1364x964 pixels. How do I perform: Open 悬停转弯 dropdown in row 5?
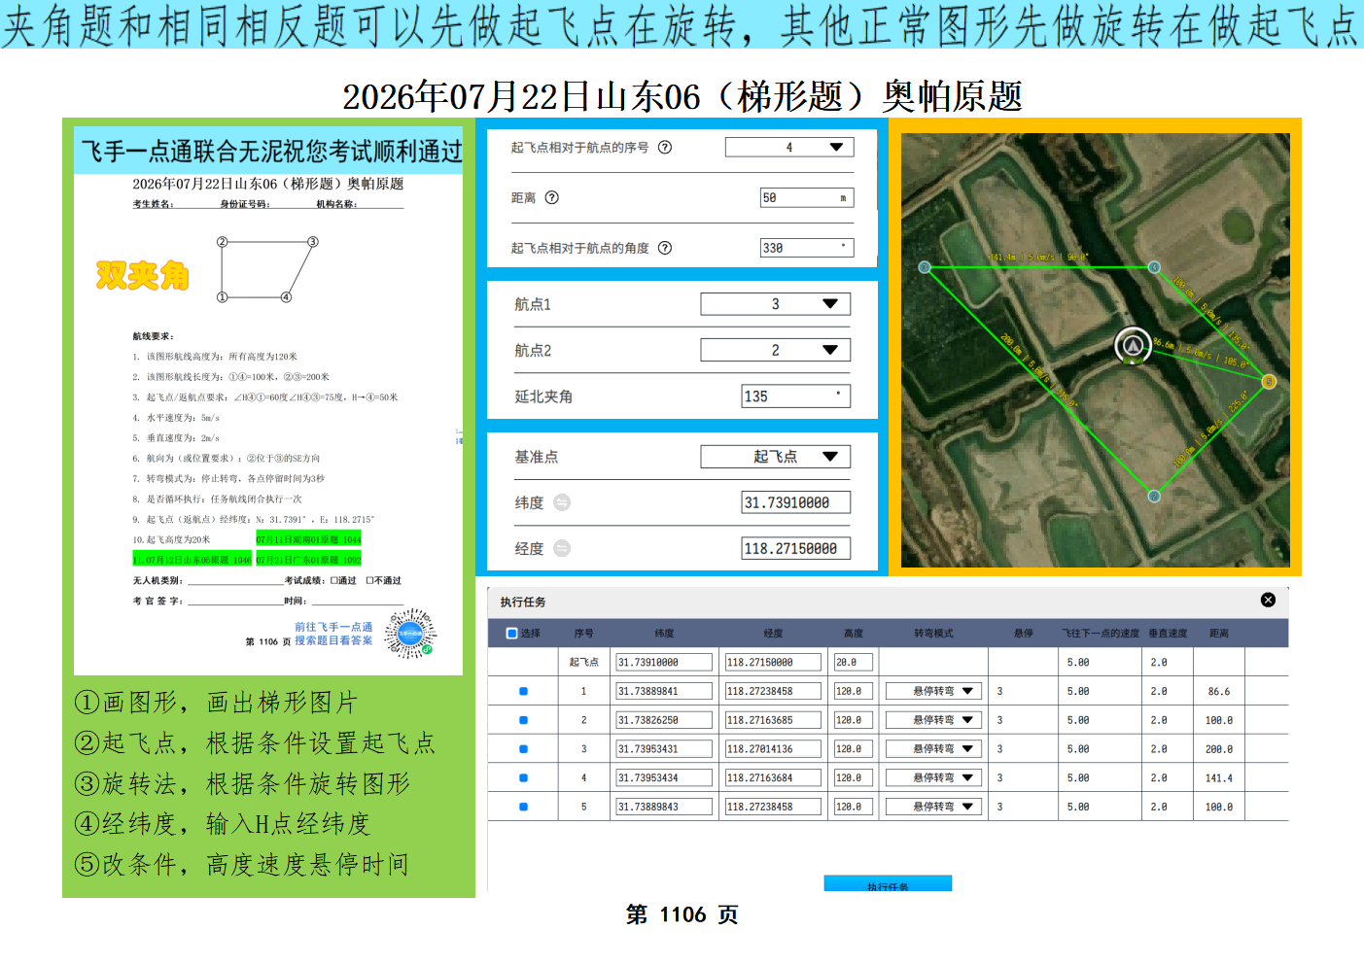click(x=933, y=807)
